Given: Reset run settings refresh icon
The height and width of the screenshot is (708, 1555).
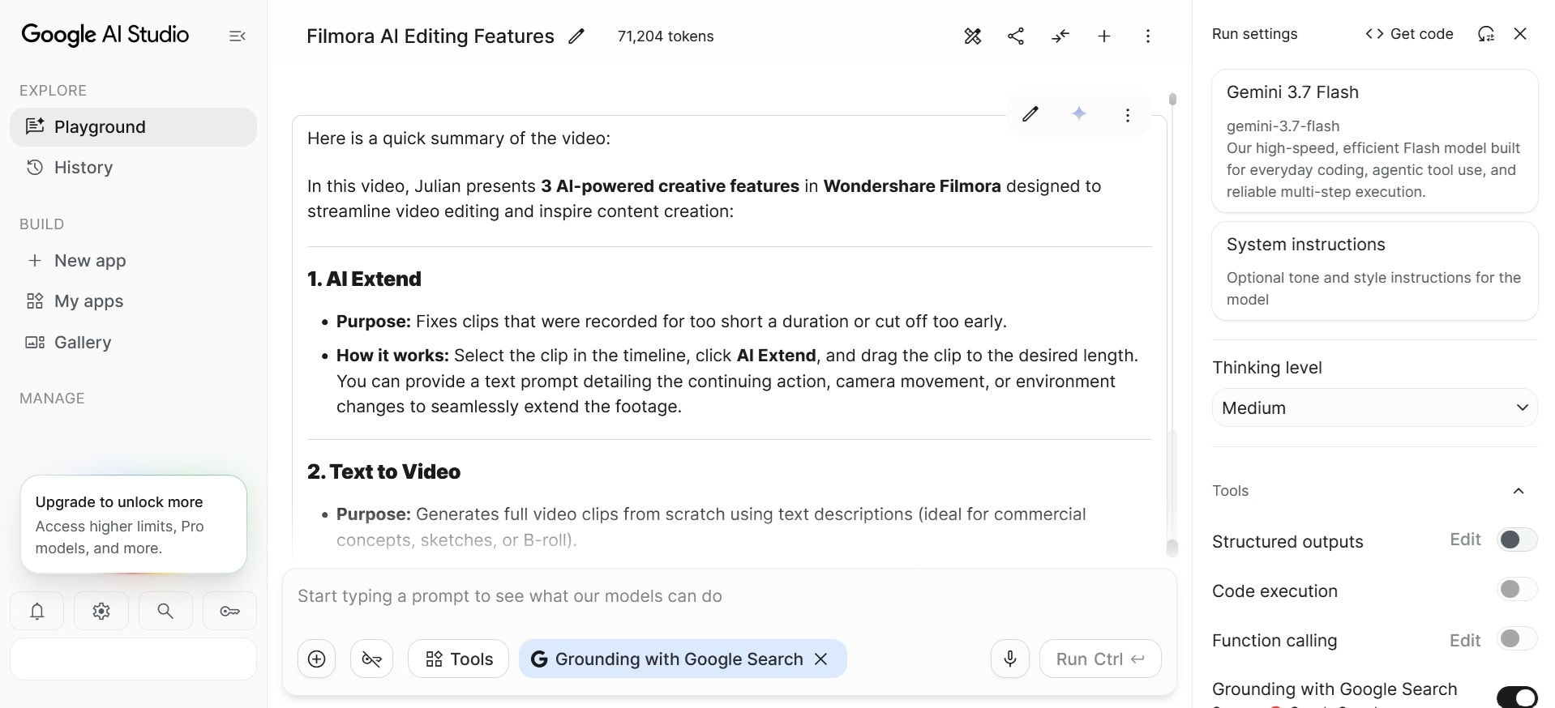Looking at the screenshot, I should point(1486,34).
